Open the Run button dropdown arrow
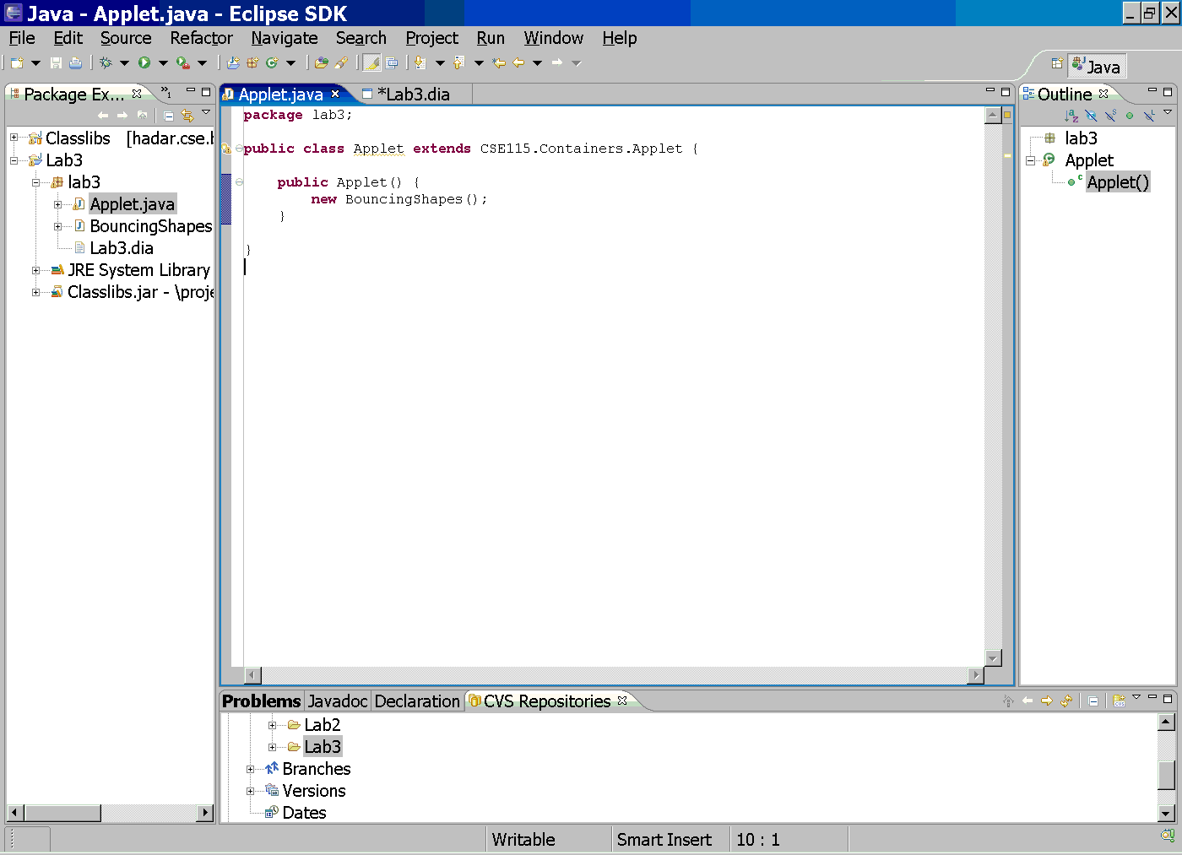 tap(163, 62)
